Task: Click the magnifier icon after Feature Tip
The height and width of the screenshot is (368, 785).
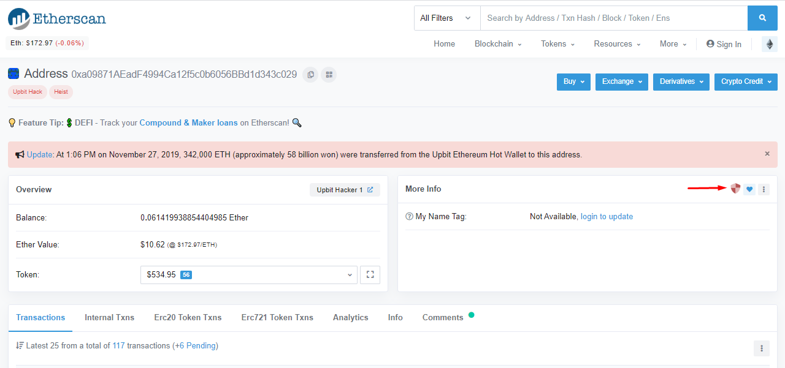Action: click(x=297, y=122)
